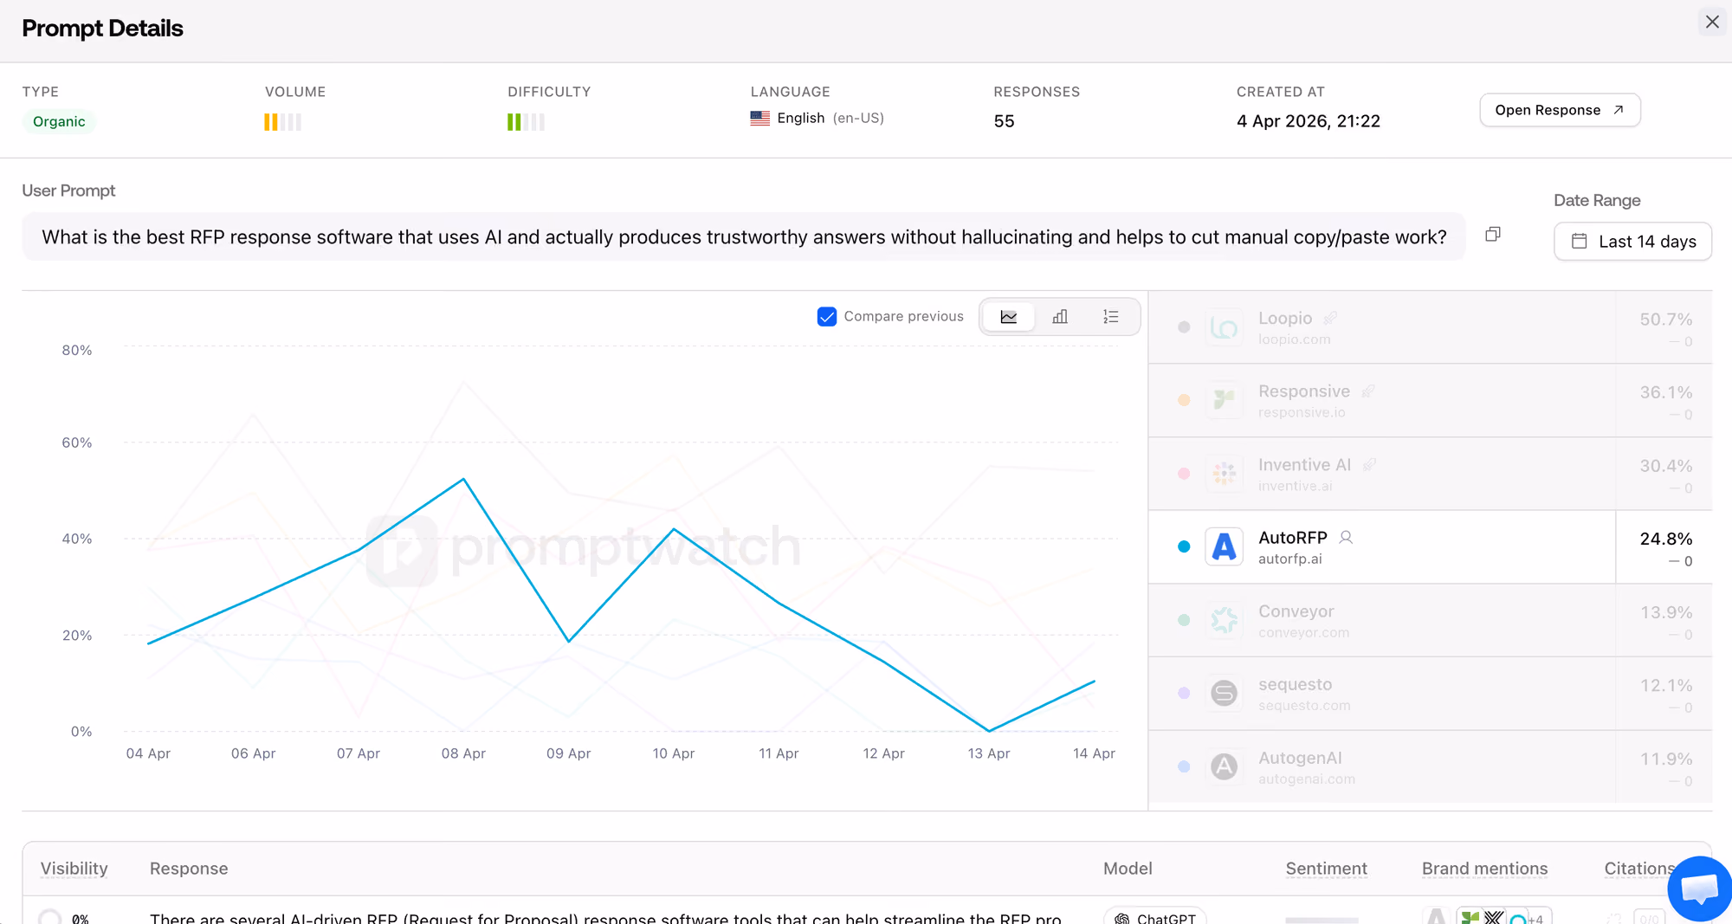Click the Responsive logo icon
Image resolution: width=1732 pixels, height=924 pixels.
coord(1224,400)
